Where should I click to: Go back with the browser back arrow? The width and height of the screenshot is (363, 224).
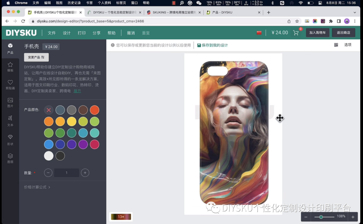[x=7, y=21]
